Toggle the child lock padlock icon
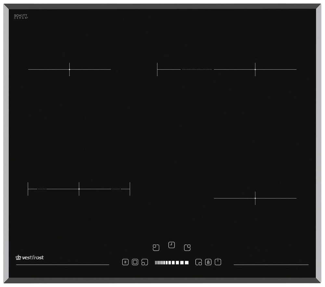This screenshot has width=325, height=287. [x=208, y=262]
